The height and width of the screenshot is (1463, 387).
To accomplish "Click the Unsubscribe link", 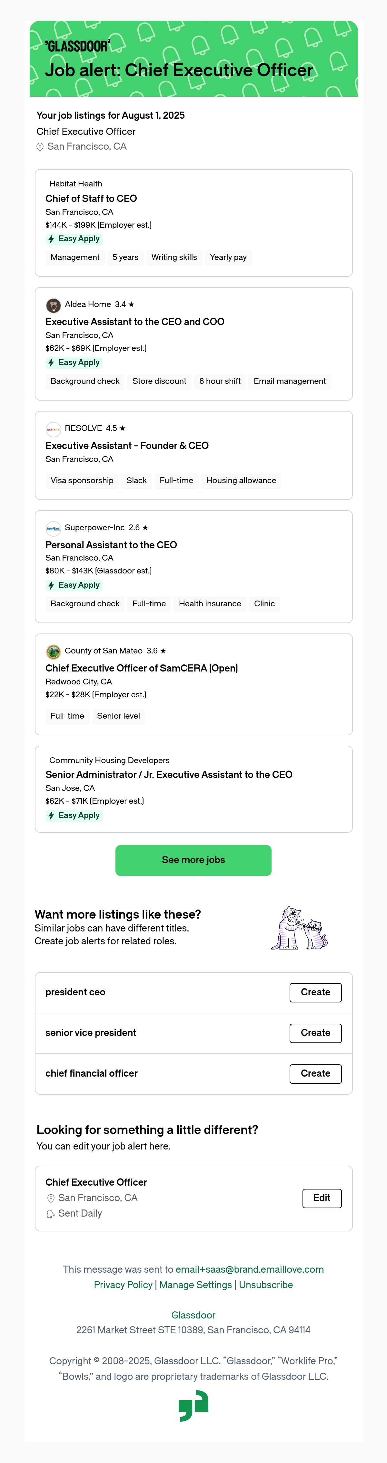I will 266,1285.
